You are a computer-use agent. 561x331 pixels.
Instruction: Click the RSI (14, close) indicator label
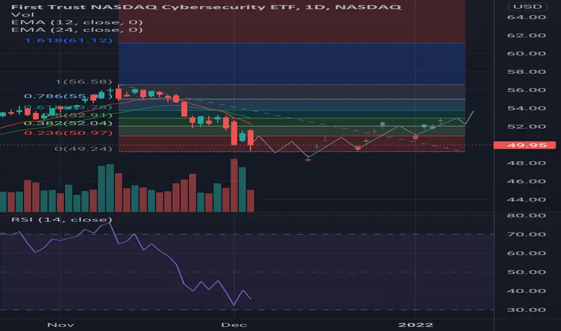pos(61,219)
